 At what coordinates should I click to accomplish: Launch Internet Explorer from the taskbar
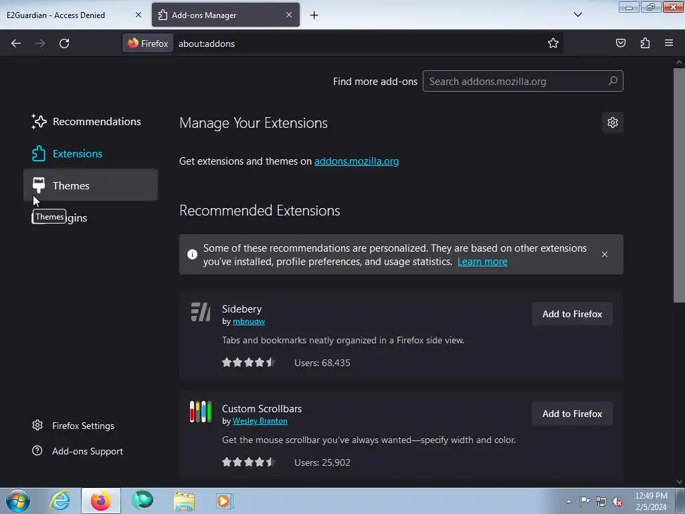60,501
